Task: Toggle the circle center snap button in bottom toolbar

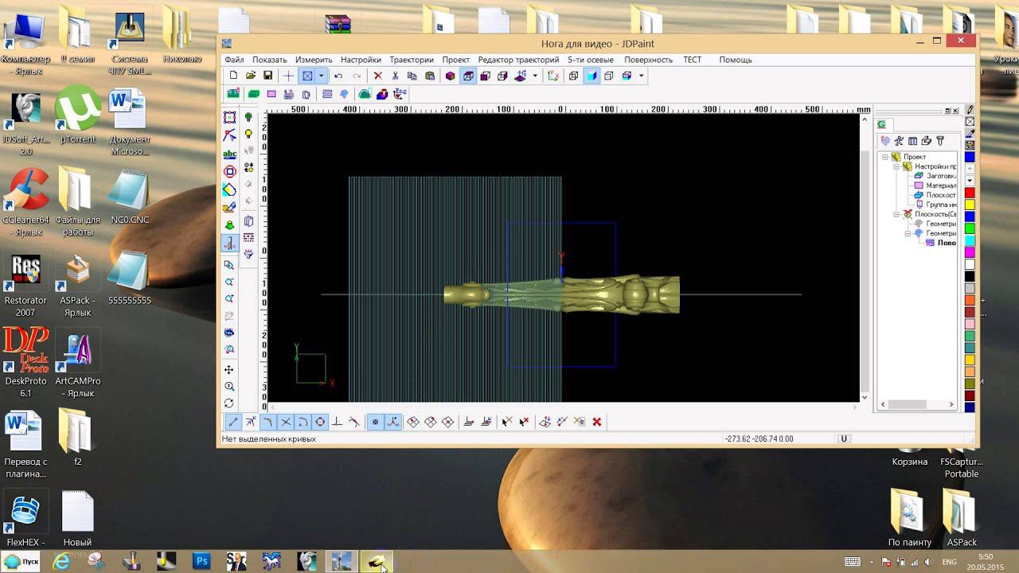Action: [x=320, y=422]
